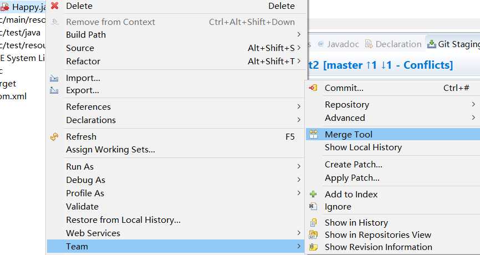Expand the Repository submenu arrow

473,104
